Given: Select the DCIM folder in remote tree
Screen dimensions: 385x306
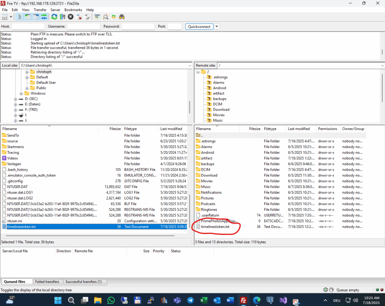Looking at the screenshot, I should point(218,104).
